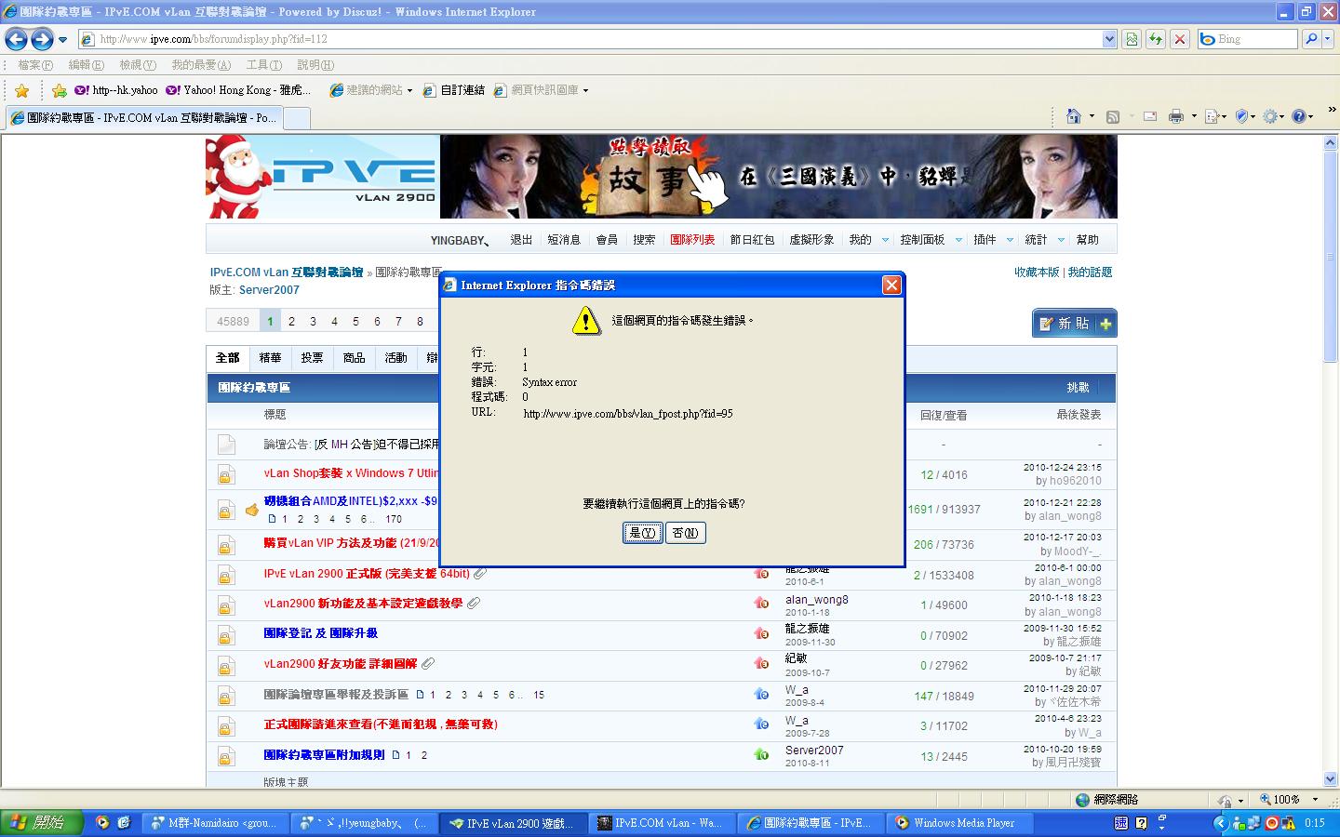Toggle Compatibility View icon in address bar

pyautogui.click(x=1132, y=39)
